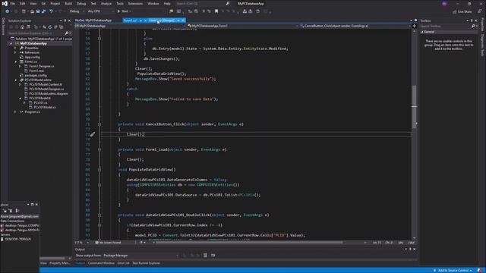Switch to the Test Runner Explorer tab
This screenshot has height=273, width=486.
coord(146,263)
